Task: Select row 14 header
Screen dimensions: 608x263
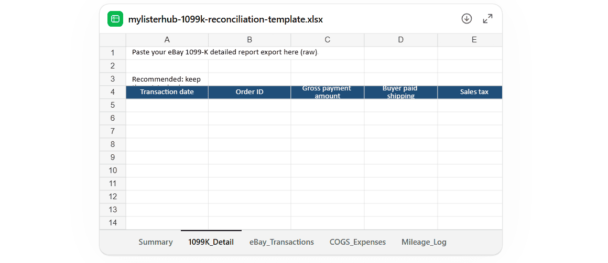Action: coord(113,223)
